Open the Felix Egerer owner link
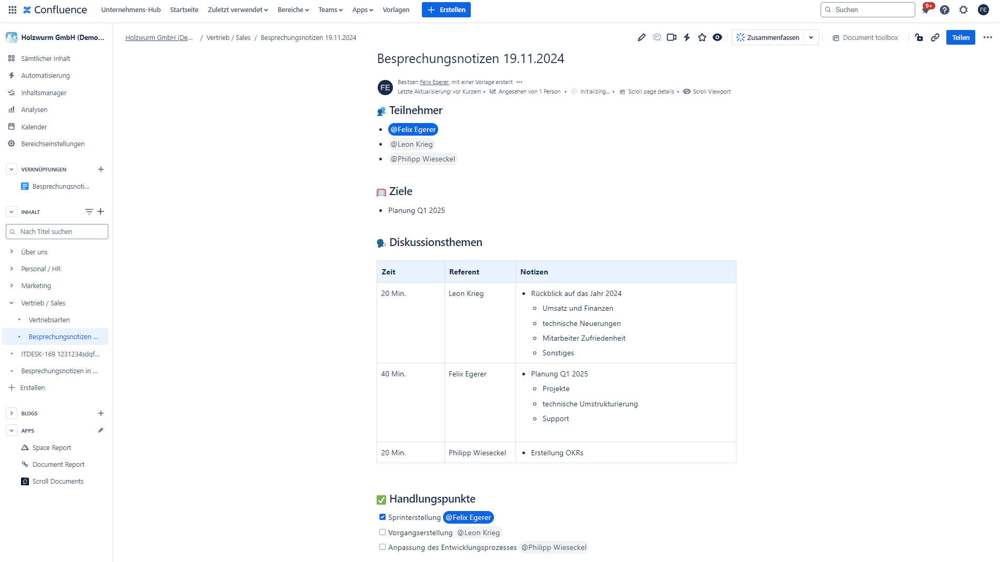Image resolution: width=1000 pixels, height=562 pixels. point(434,82)
